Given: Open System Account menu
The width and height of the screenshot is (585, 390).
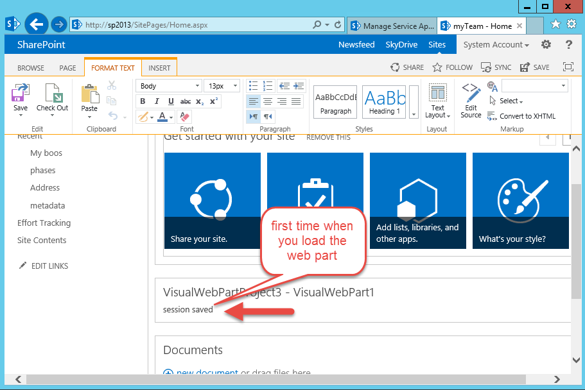Looking at the screenshot, I should click(496, 44).
